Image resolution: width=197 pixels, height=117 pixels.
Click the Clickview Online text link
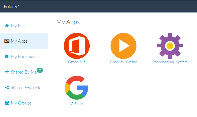123,62
